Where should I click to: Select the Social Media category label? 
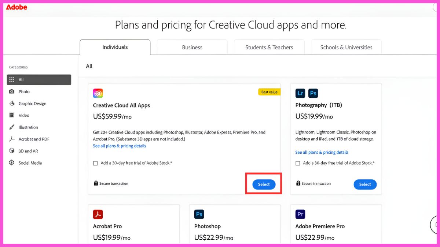pyautogui.click(x=30, y=163)
